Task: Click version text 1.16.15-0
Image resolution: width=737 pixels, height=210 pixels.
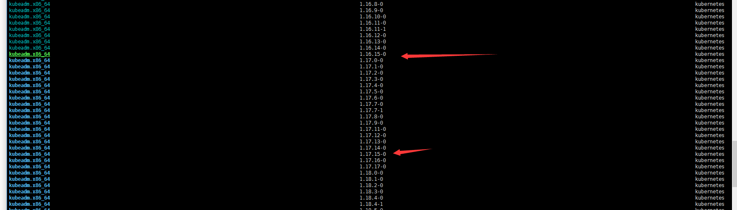Action: tap(373, 54)
